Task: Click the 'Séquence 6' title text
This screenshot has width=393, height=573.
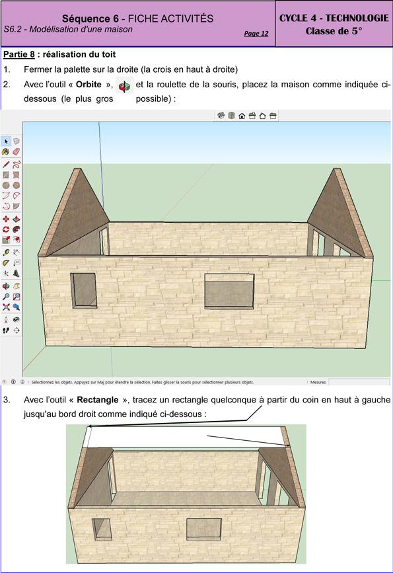Action: coord(90,19)
